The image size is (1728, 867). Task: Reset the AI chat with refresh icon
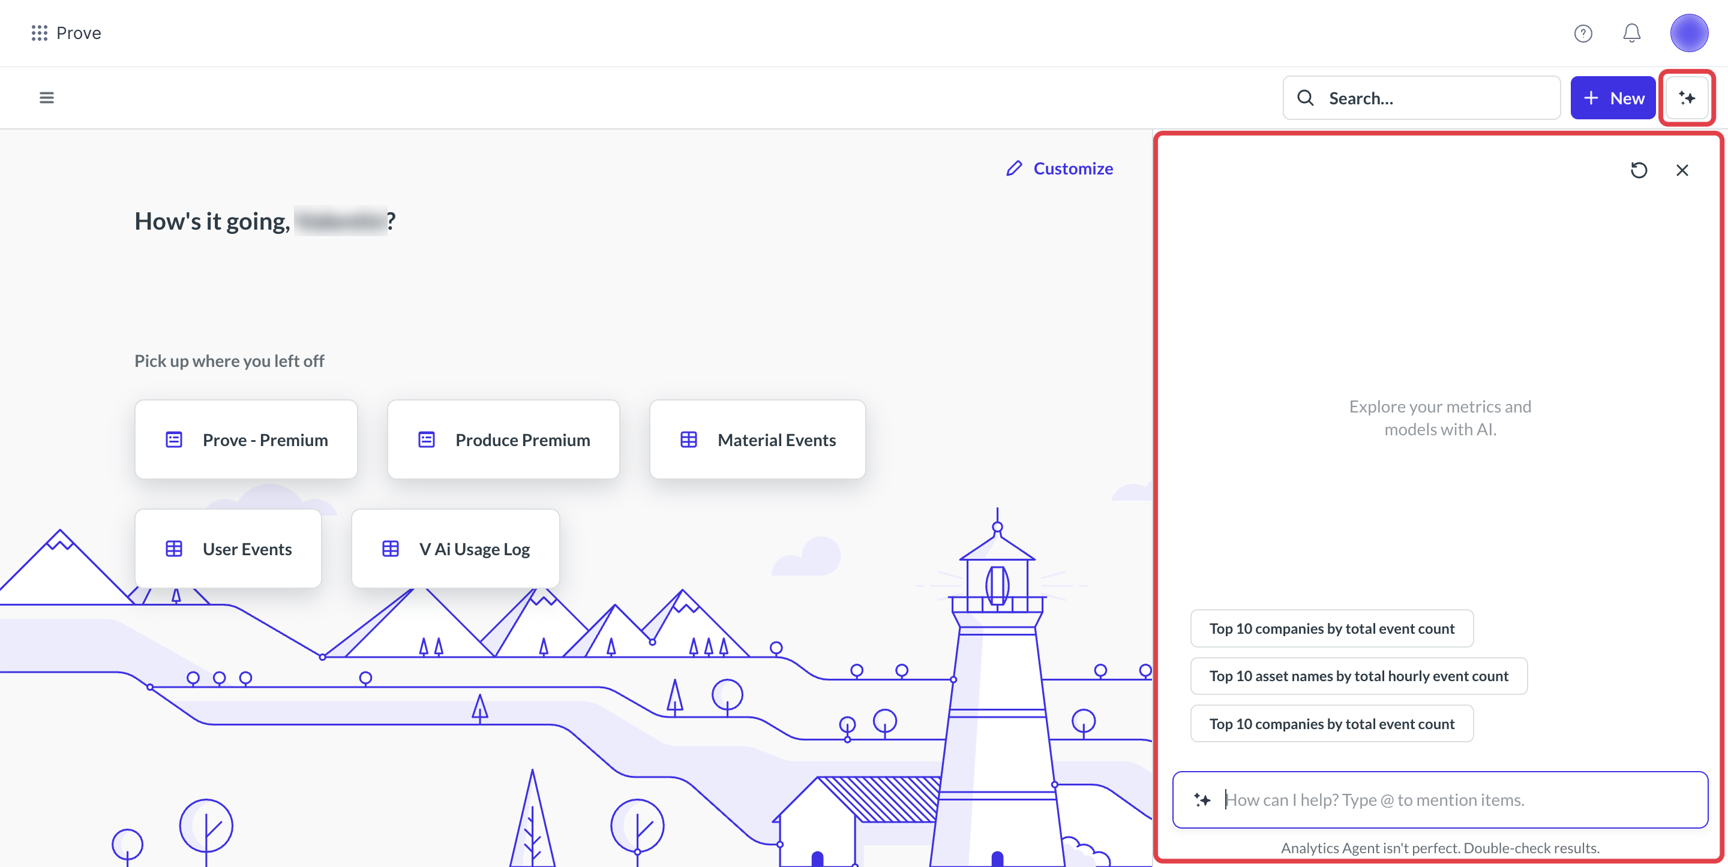[1638, 170]
